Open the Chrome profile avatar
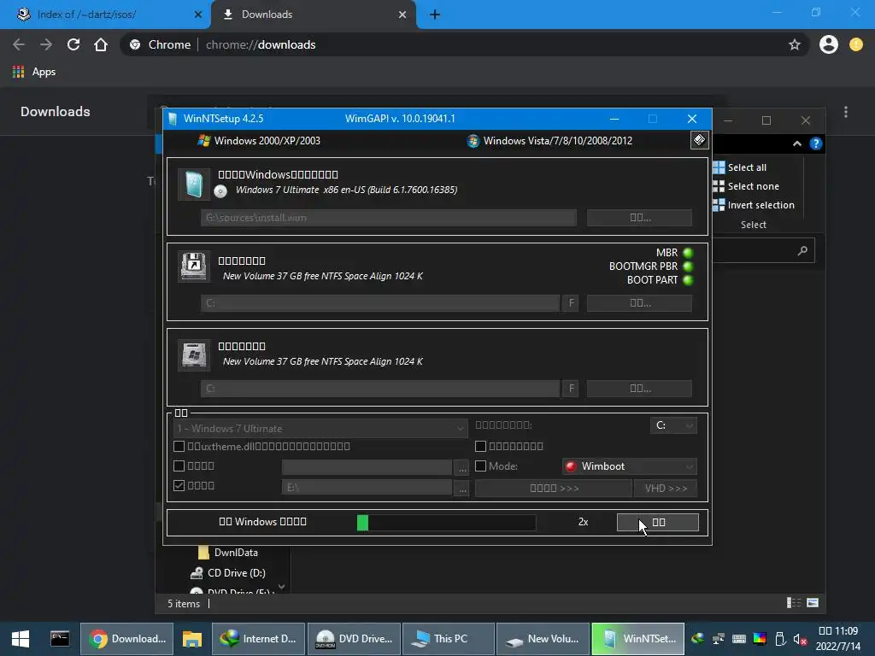Viewport: 875px width, 656px height. click(829, 44)
